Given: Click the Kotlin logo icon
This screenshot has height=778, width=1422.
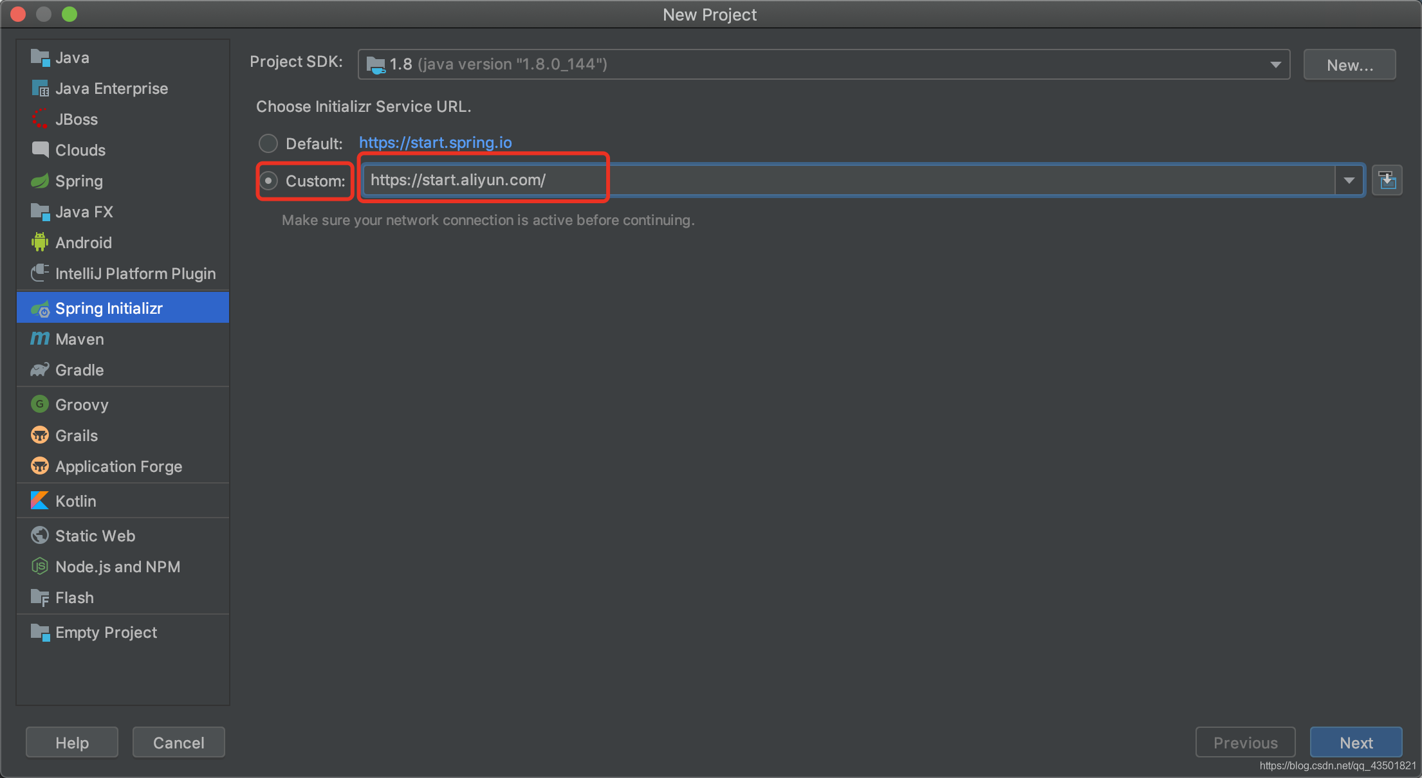Looking at the screenshot, I should click(40, 501).
